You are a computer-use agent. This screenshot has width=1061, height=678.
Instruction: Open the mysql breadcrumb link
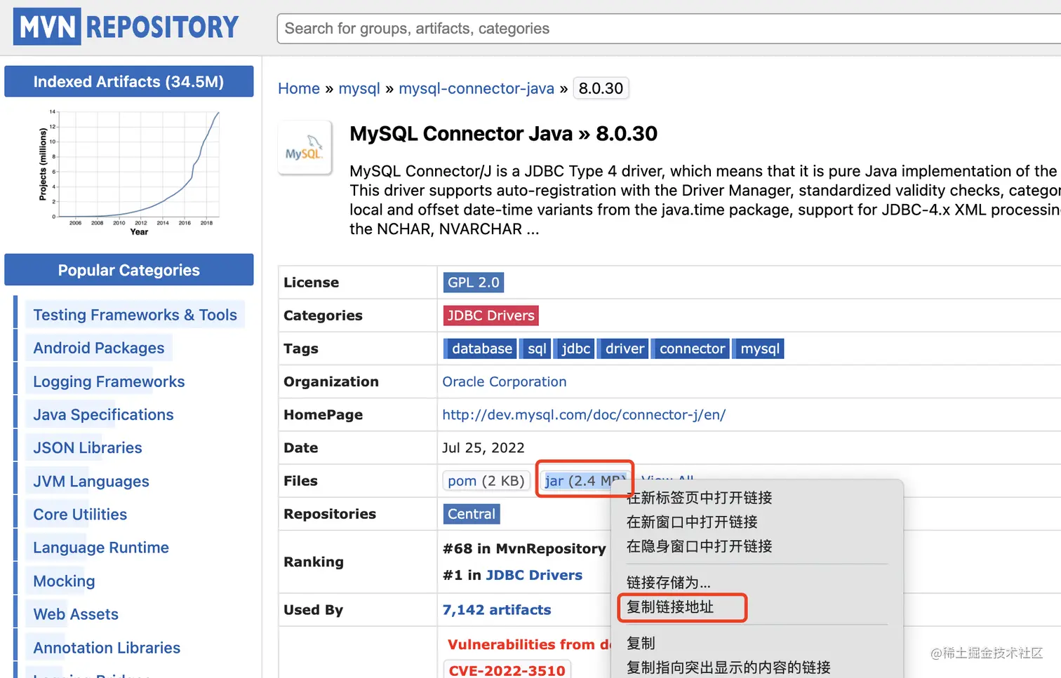tap(359, 88)
